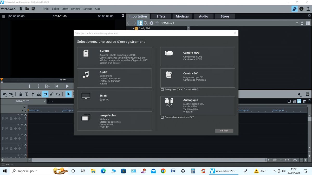312x175 pixels.
Task: Click the title text tool icon
Action: tap(27, 94)
